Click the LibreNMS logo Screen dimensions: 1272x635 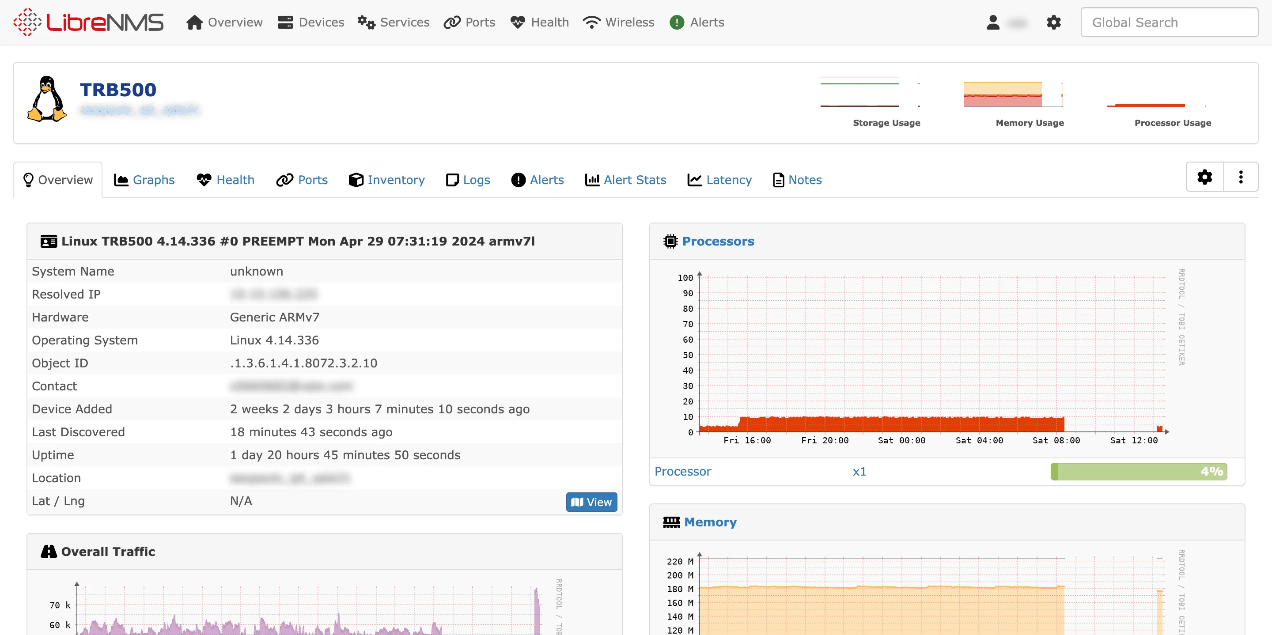tap(88, 22)
